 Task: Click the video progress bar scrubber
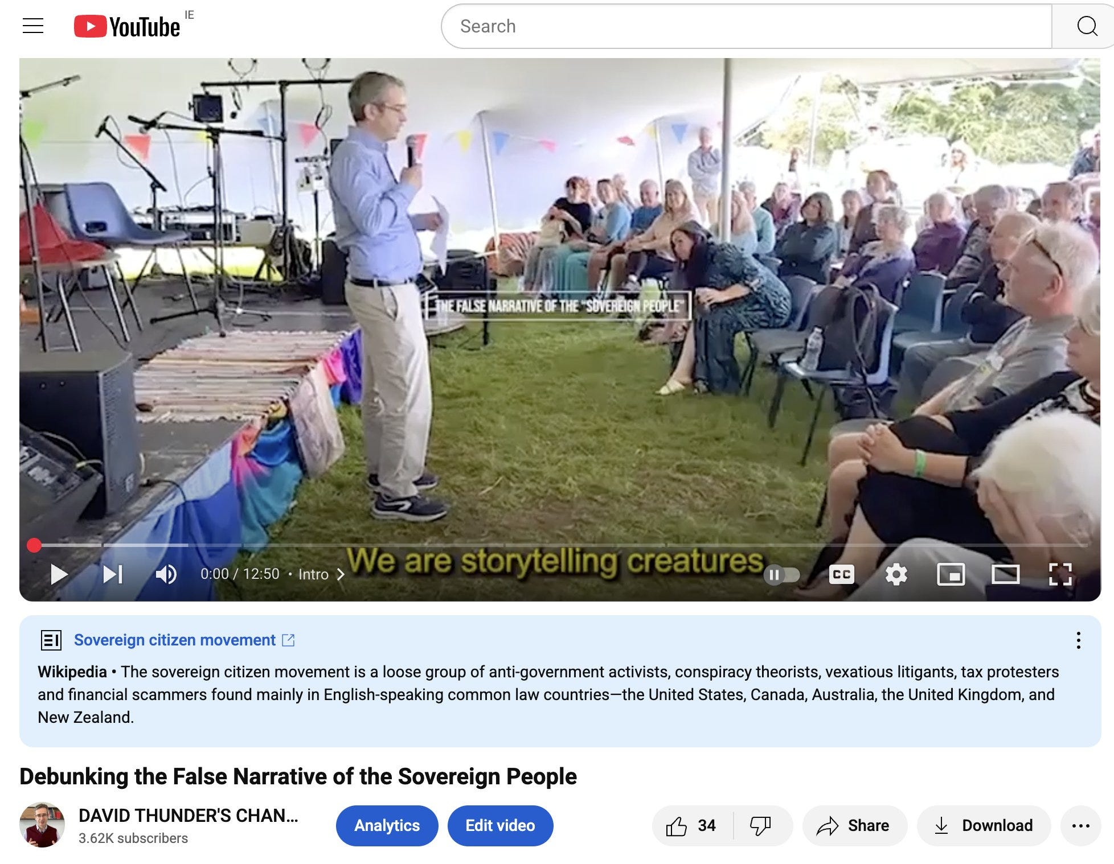34,545
